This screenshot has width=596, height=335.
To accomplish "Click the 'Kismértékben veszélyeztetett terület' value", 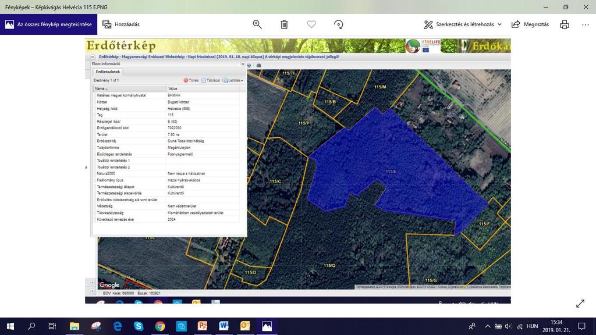I will point(196,213).
